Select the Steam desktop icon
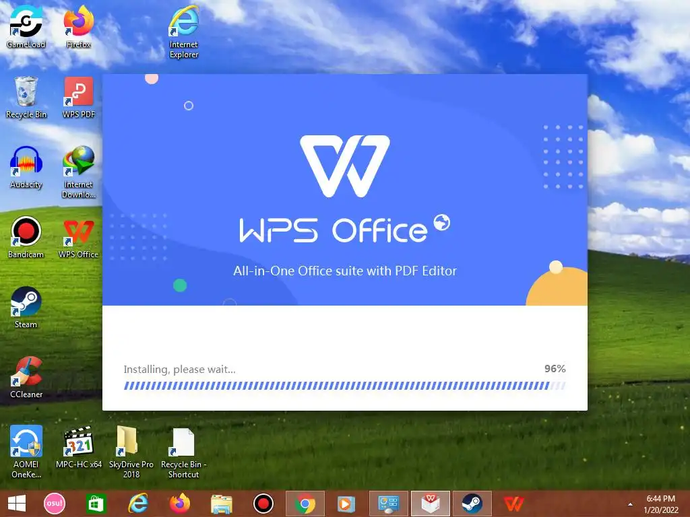 click(26, 307)
